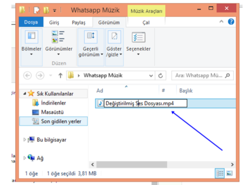Viewport: 243px width, 185px height.
Task: Select Sık Kullanılanlar in navigation pane
Action: click(x=55, y=94)
